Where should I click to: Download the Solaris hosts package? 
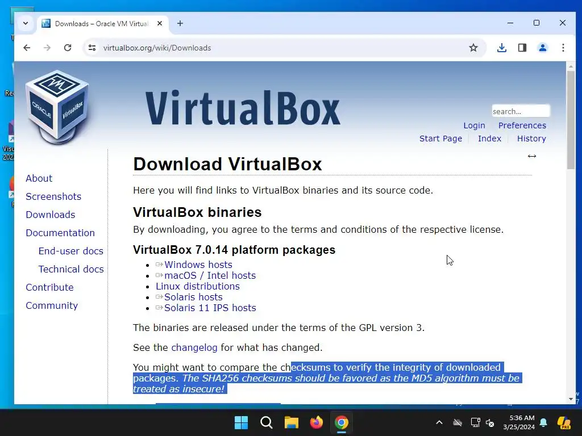pos(193,297)
